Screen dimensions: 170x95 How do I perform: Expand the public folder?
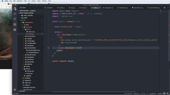[25, 18]
